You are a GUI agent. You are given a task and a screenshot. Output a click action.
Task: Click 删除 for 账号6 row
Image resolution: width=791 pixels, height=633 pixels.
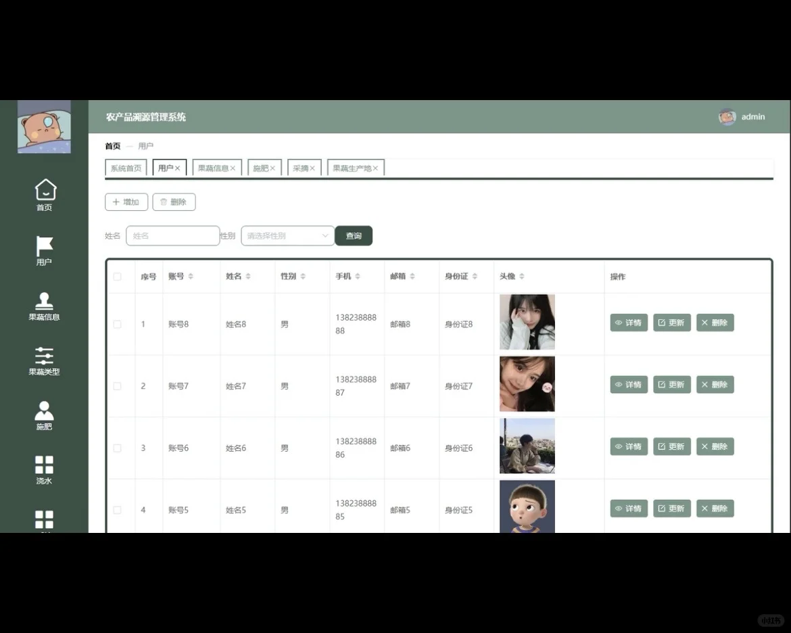[x=715, y=447]
